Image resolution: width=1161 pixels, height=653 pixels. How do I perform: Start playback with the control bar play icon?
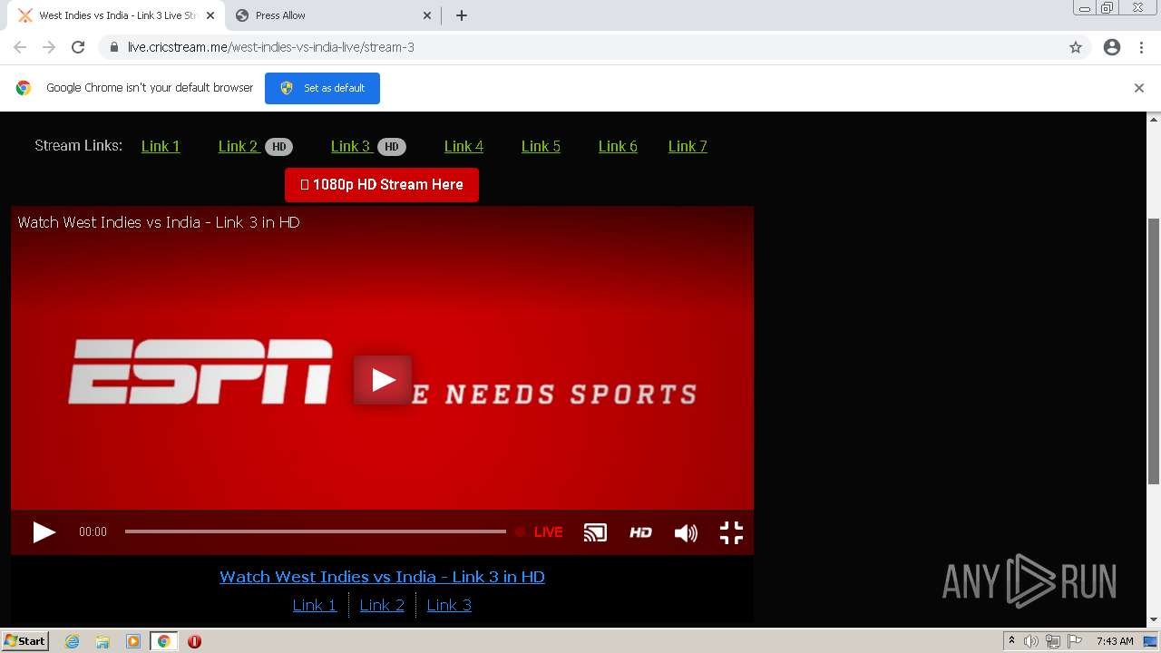(44, 532)
